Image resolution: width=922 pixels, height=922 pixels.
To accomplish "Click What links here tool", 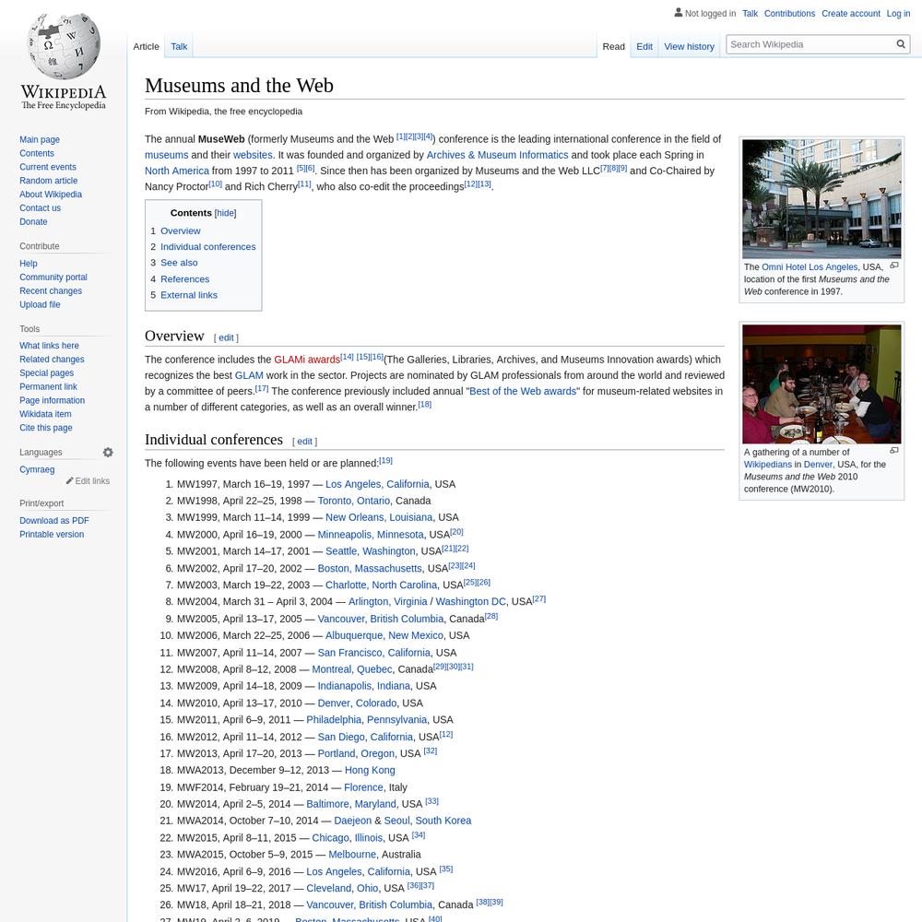I will click(49, 346).
